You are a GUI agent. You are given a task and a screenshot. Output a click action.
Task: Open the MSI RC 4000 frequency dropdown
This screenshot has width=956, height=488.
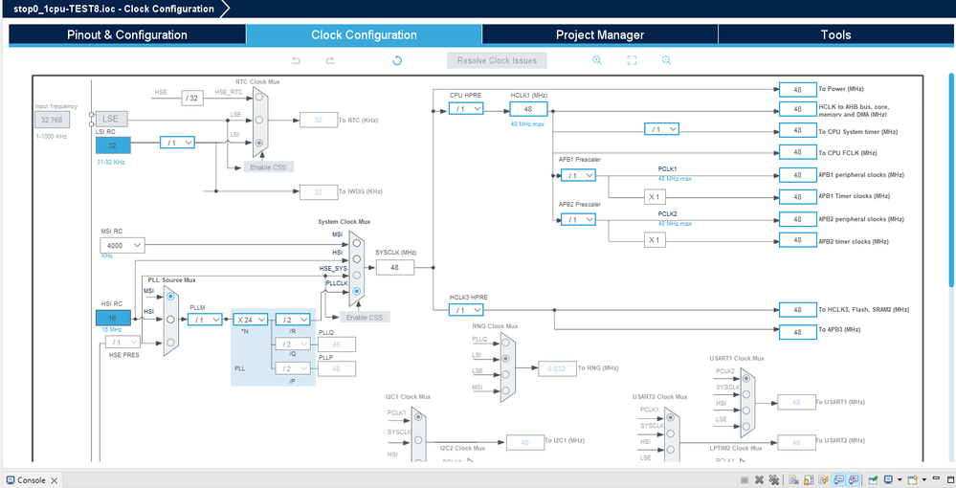tap(122, 245)
